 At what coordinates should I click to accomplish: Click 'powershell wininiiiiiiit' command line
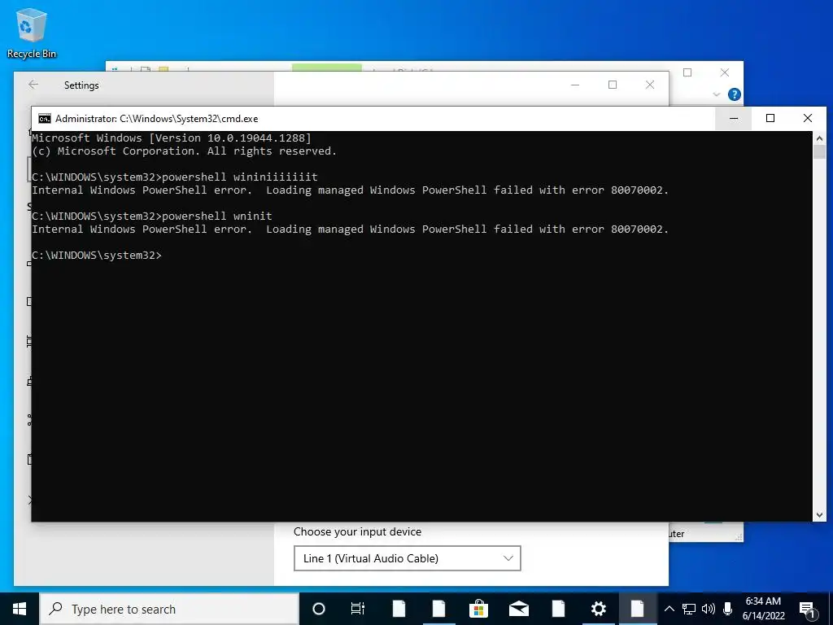point(175,177)
